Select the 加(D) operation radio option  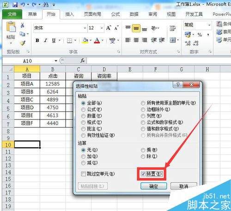tap(83, 156)
